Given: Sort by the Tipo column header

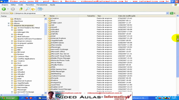Looking at the screenshot, I should pos(106,16).
